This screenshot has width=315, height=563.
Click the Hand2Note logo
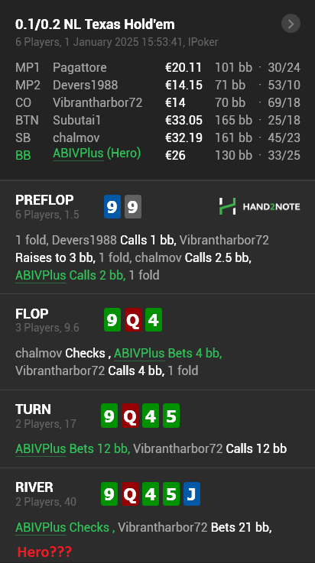pyautogui.click(x=259, y=206)
